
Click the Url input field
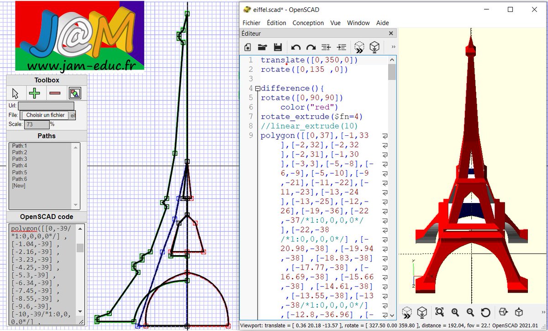pyautogui.click(x=46, y=106)
